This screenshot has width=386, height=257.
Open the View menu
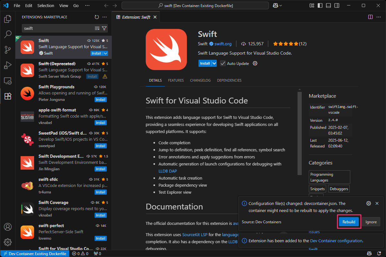tap(64, 5)
